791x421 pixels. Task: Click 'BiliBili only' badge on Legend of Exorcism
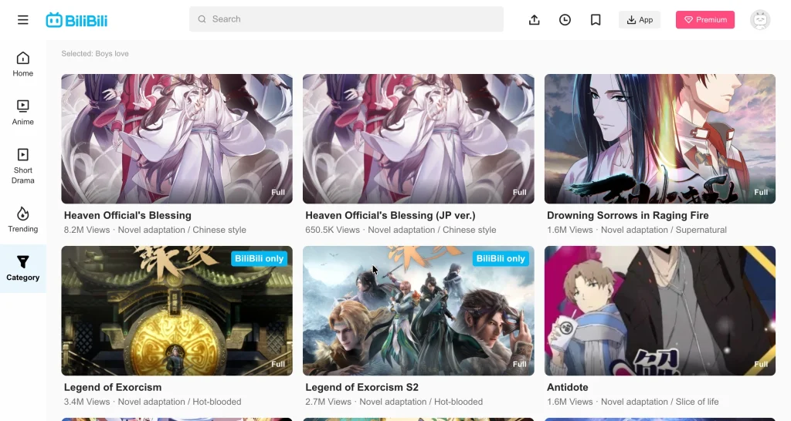click(x=260, y=258)
